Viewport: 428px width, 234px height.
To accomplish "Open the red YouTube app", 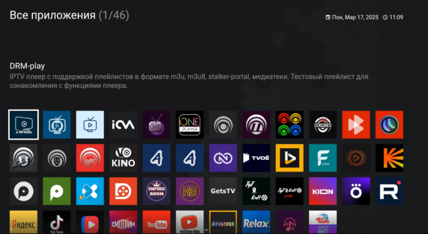I will pyautogui.click(x=156, y=222).
